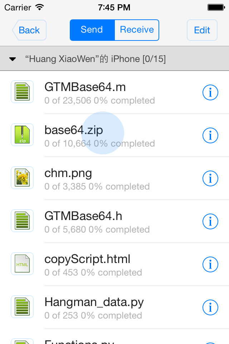Tap the chm.png image thumbnail
This screenshot has width=229, height=344.
click(x=22, y=178)
